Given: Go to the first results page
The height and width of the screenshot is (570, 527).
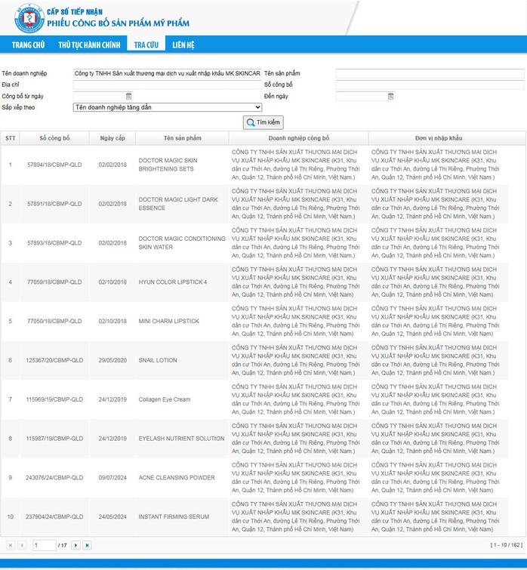Looking at the screenshot, I should coord(11,545).
